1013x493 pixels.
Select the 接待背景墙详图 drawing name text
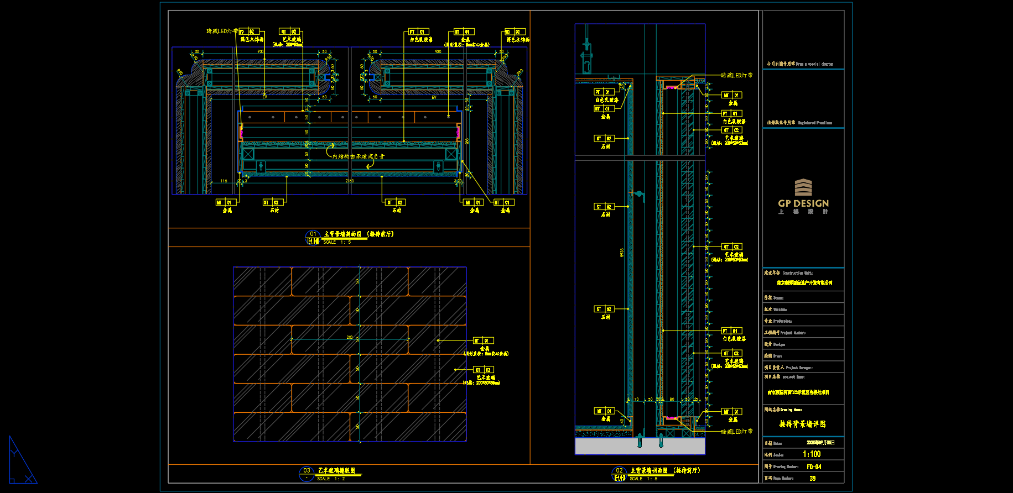pos(802,424)
